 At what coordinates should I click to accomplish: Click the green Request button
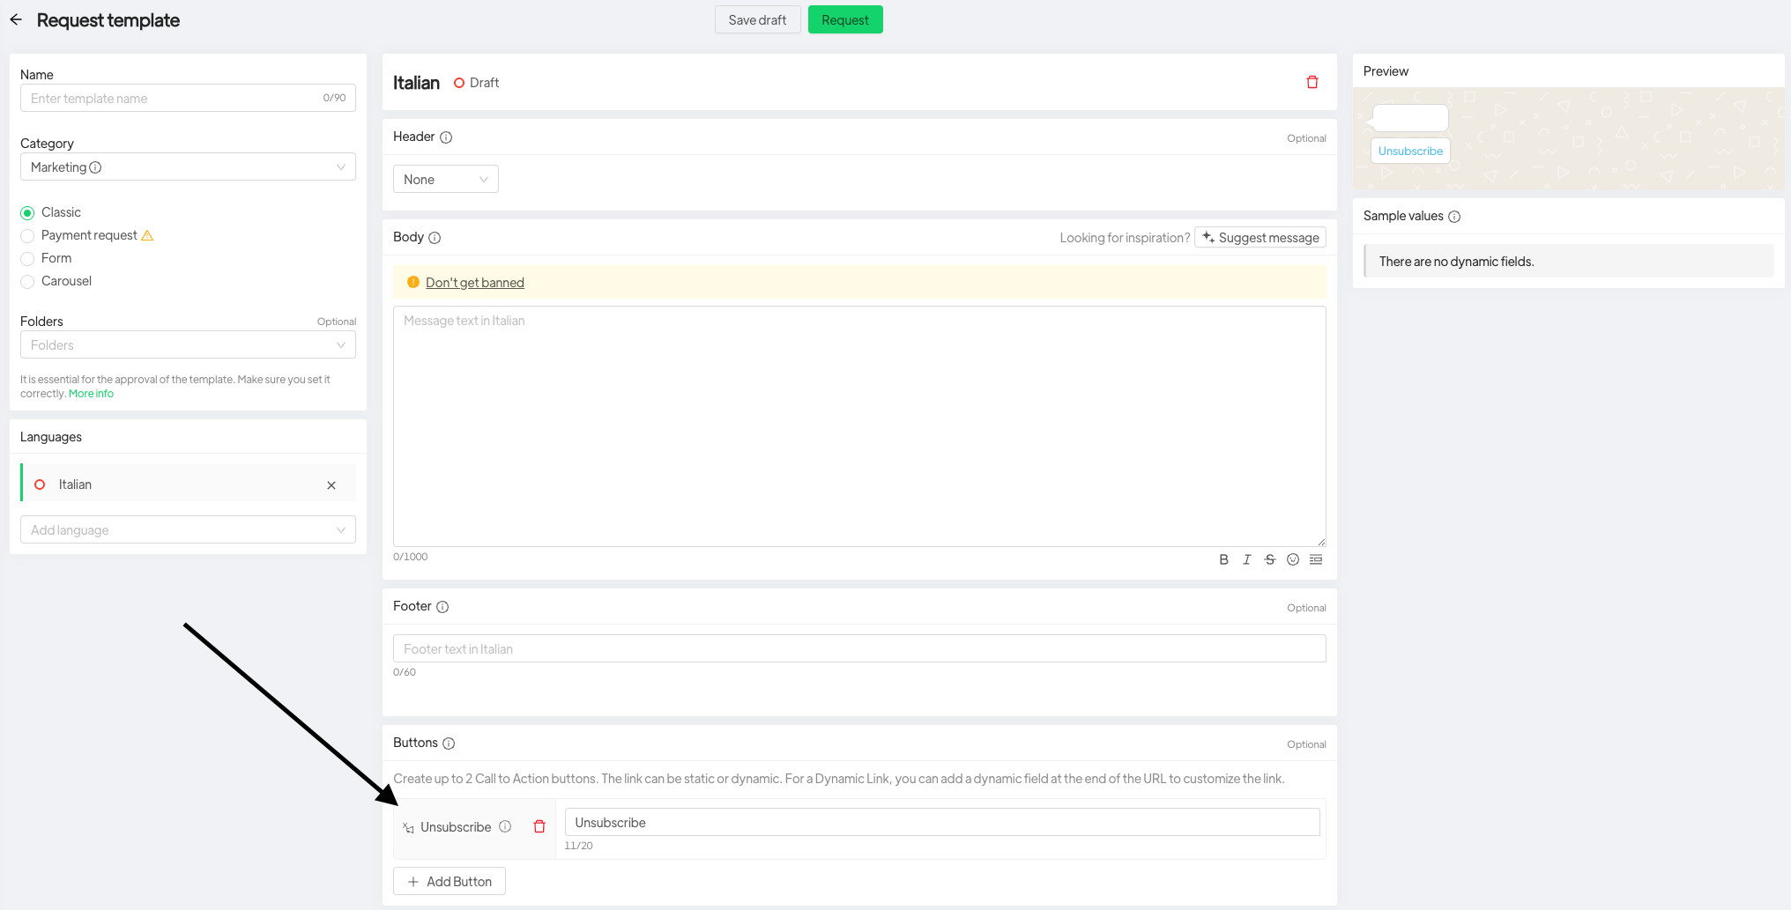[x=844, y=20]
